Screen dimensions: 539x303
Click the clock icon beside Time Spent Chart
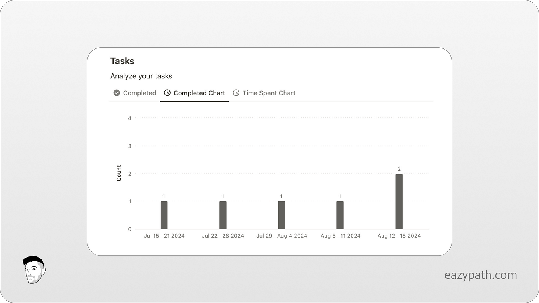[236, 93]
